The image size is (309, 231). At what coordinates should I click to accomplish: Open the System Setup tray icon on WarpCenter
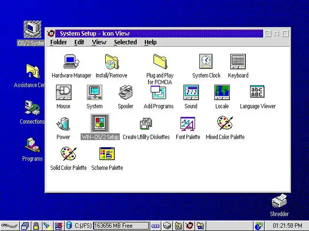pyautogui.click(x=190, y=226)
